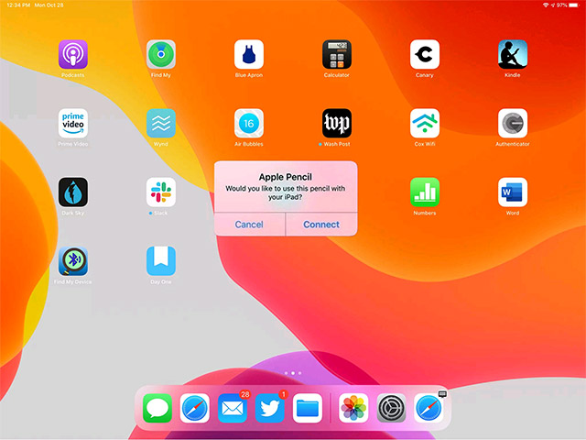The width and height of the screenshot is (586, 440).
Task: Open Messages from the dock
Action: click(157, 408)
